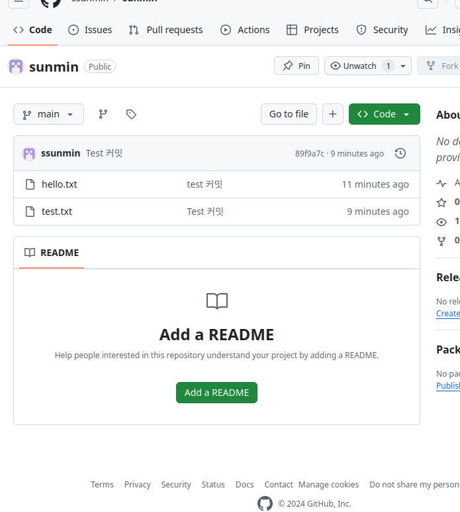This screenshot has height=512, width=460.
Task: Click the Go to file search field
Action: pos(289,114)
